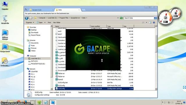Select DATA (D:) drive
The height and width of the screenshot is (105, 186).
tap(34, 61)
